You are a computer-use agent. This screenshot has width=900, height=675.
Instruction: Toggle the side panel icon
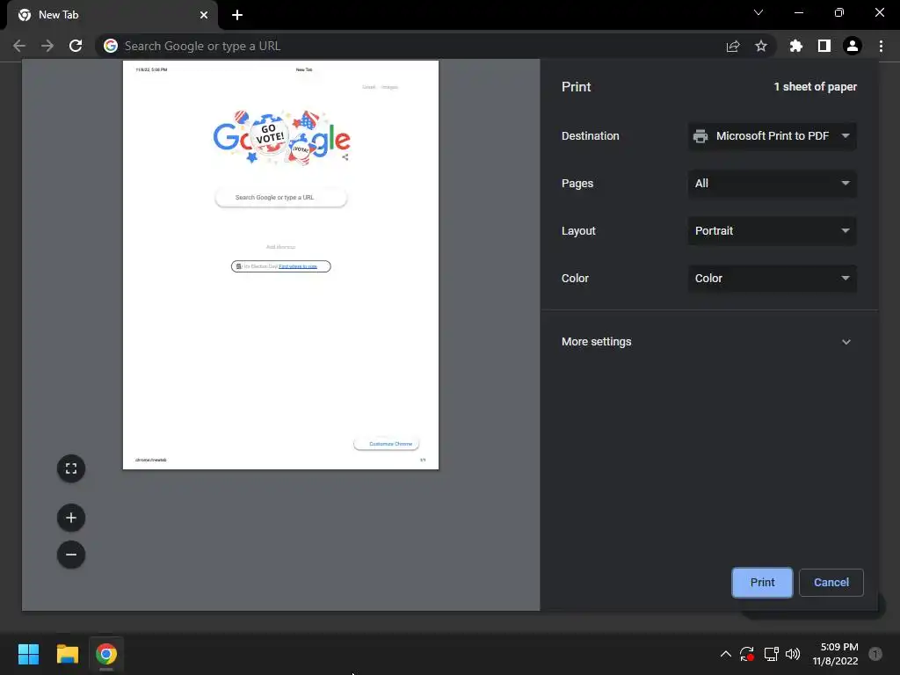tap(824, 46)
